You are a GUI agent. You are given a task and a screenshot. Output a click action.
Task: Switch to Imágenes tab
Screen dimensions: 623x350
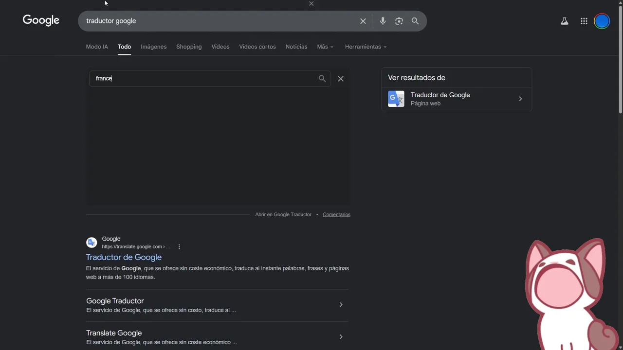pyautogui.click(x=154, y=47)
